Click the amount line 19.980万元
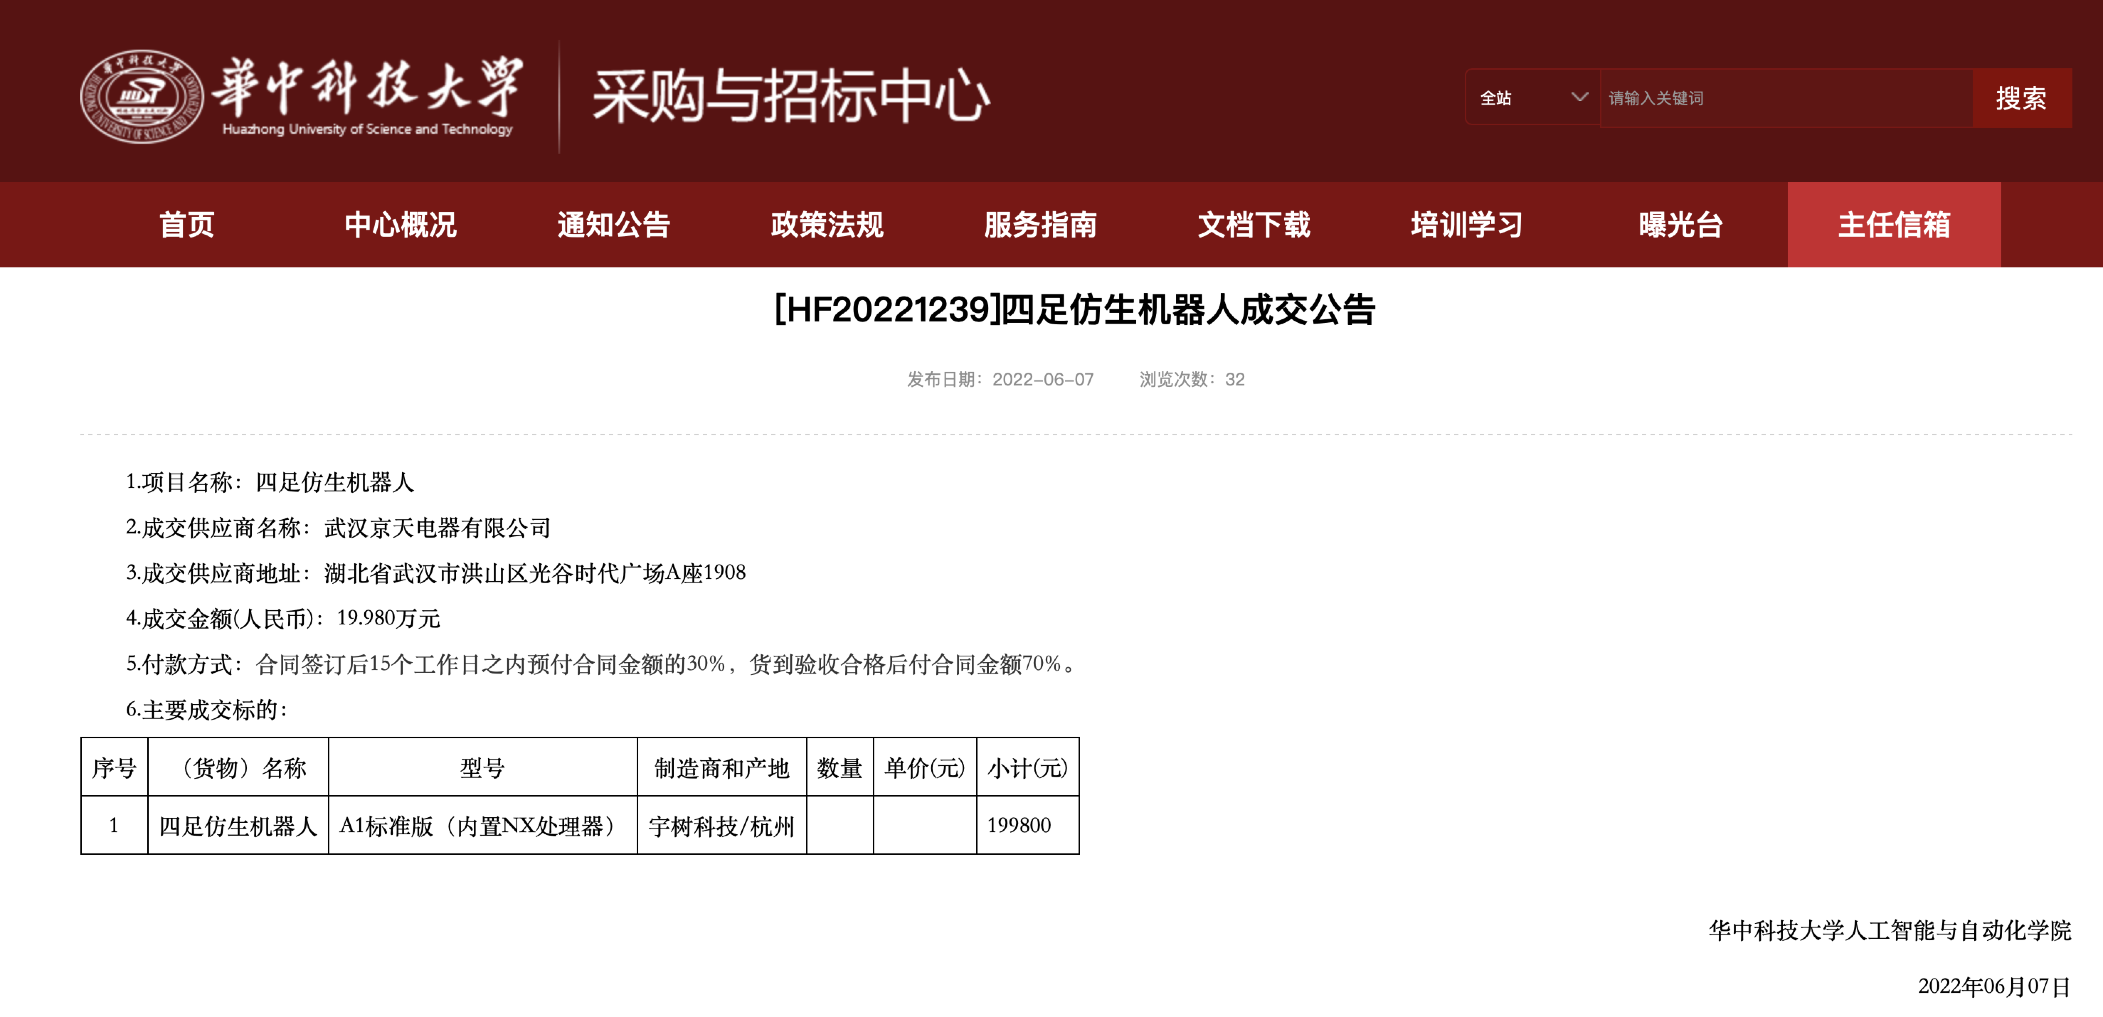Image resolution: width=2103 pixels, height=1017 pixels. pos(282,618)
